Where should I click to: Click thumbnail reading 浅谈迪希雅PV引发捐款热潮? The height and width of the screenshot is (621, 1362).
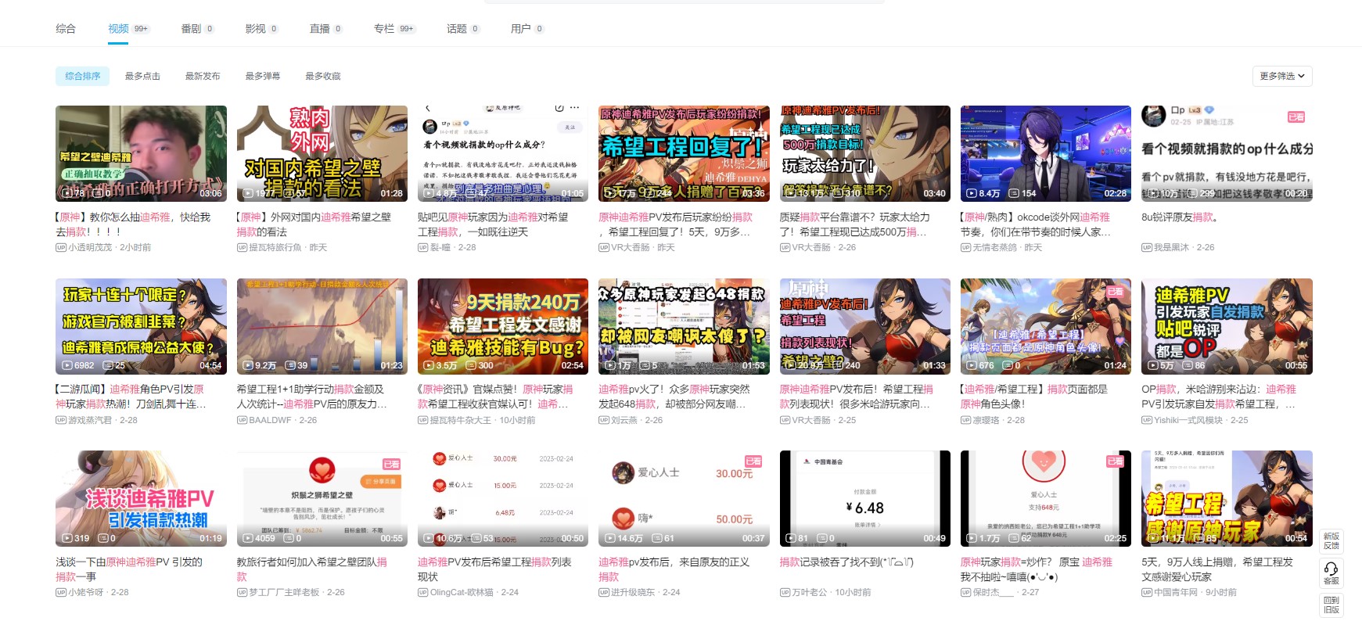pyautogui.click(x=141, y=498)
